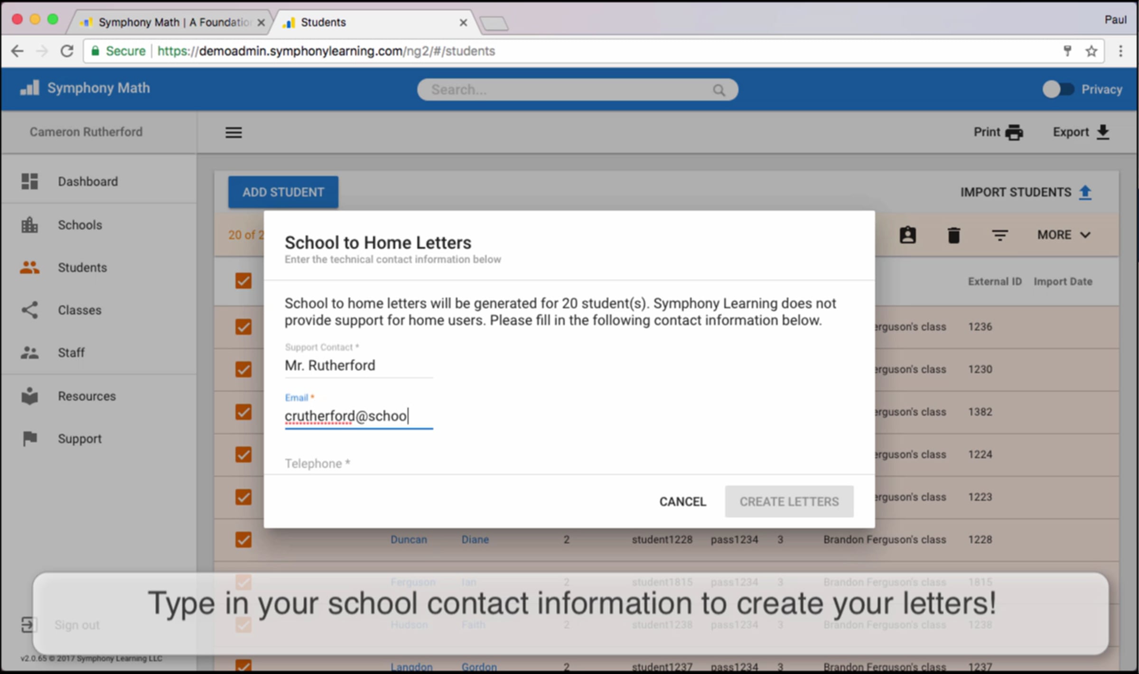Image resolution: width=1139 pixels, height=674 pixels.
Task: Click CANCEL in the letters dialog
Action: tap(682, 502)
